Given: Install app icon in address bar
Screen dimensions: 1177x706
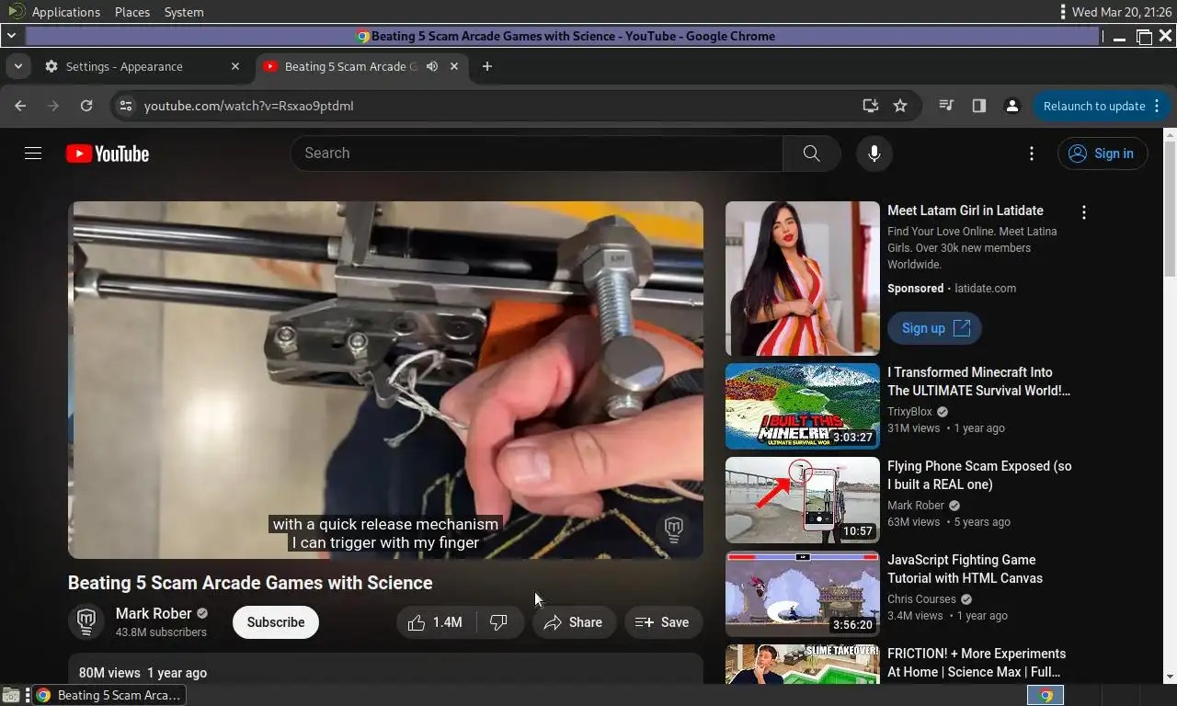Looking at the screenshot, I should point(870,106).
